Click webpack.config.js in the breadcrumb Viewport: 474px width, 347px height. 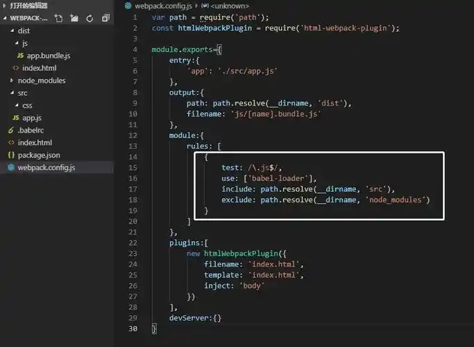163,6
